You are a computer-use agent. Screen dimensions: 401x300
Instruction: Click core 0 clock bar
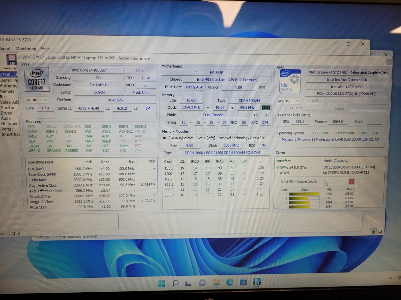click(304, 194)
